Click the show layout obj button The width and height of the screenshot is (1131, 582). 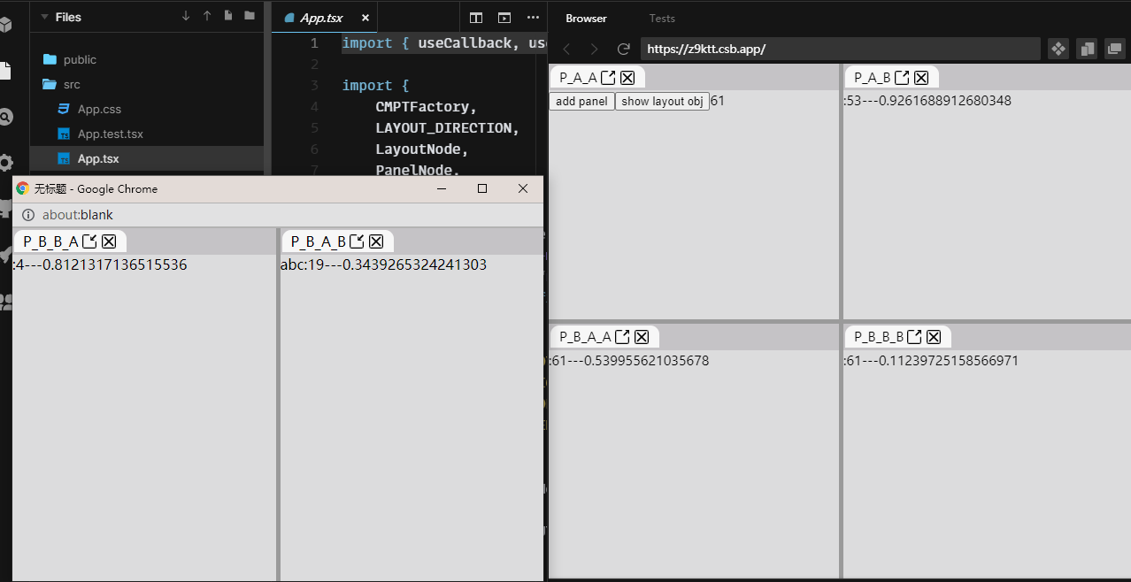coord(662,101)
